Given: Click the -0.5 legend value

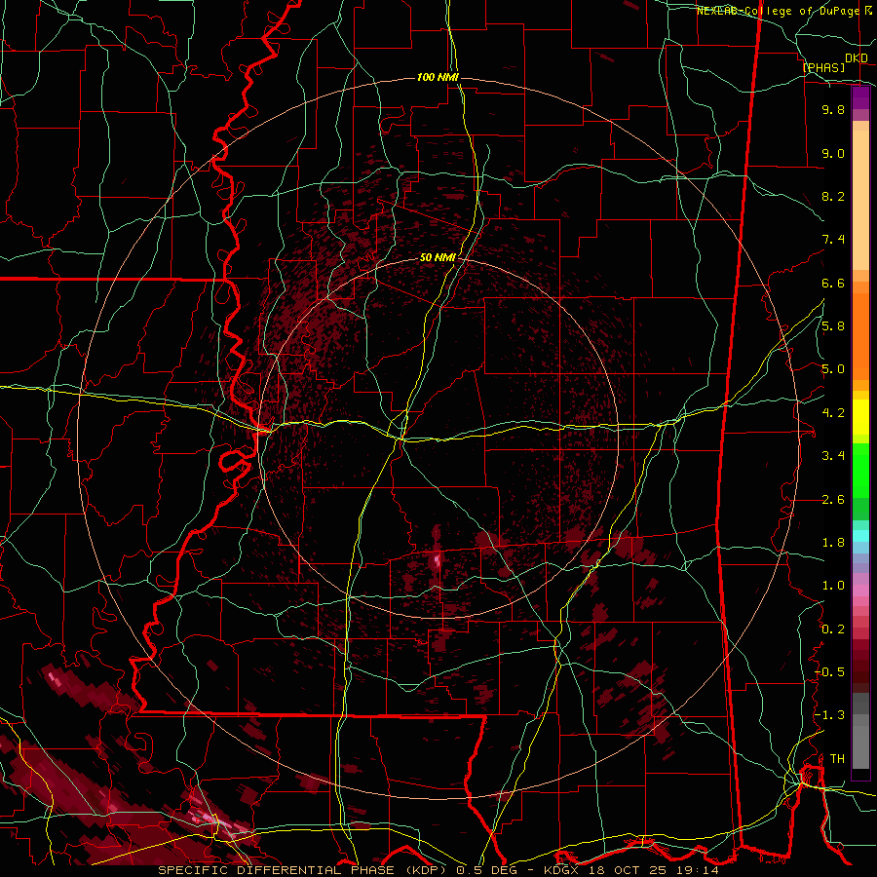Looking at the screenshot, I should tap(830, 672).
